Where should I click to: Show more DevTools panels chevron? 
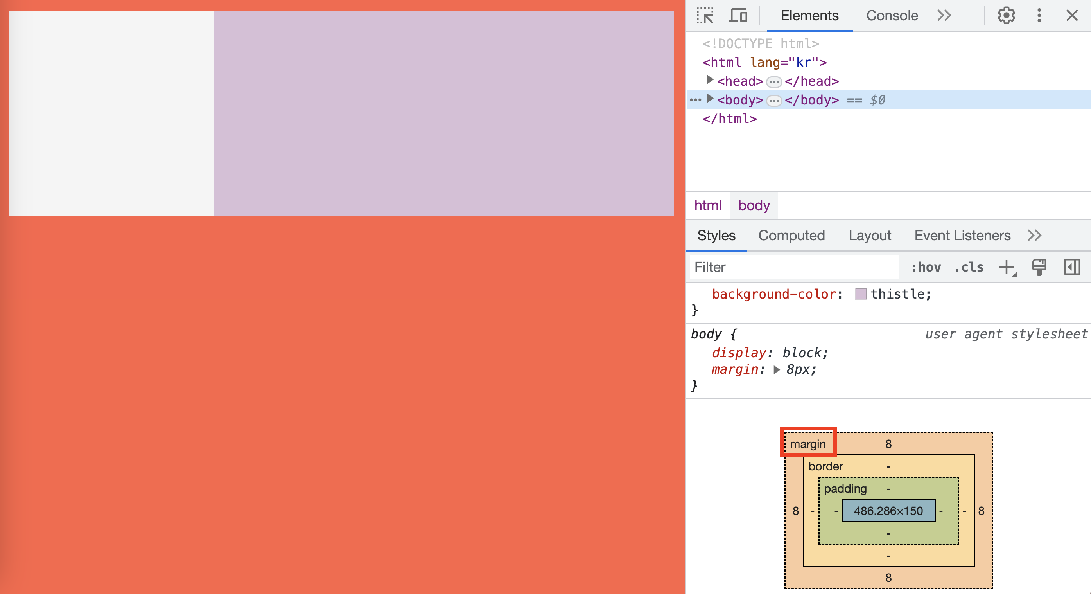point(944,16)
